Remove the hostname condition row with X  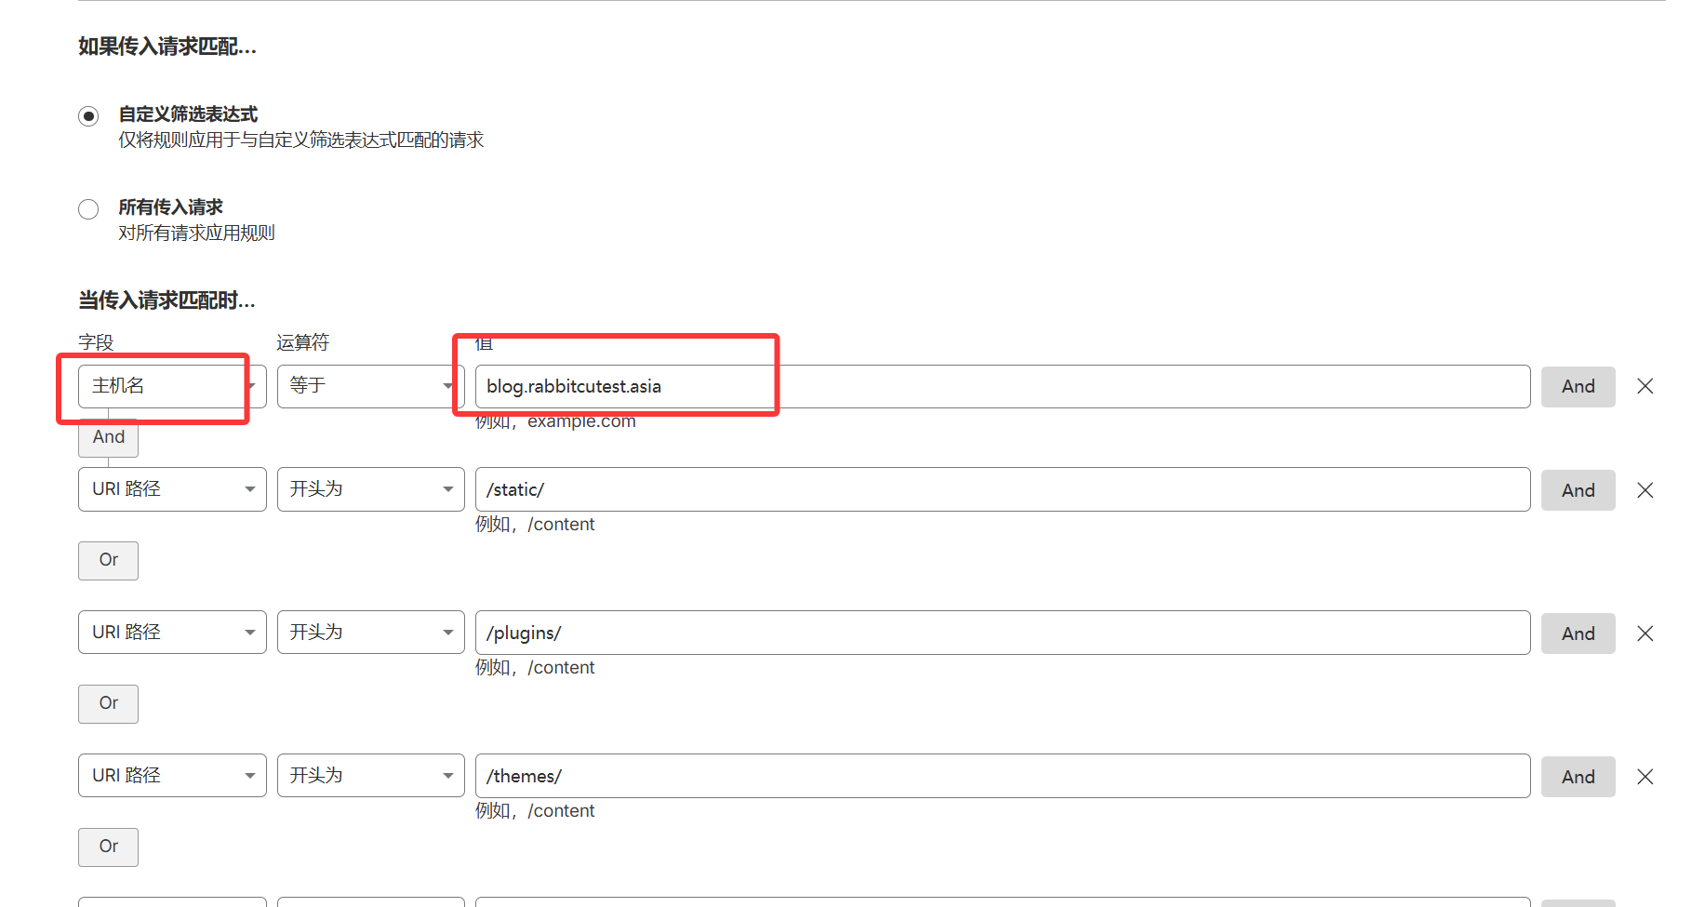point(1645,386)
